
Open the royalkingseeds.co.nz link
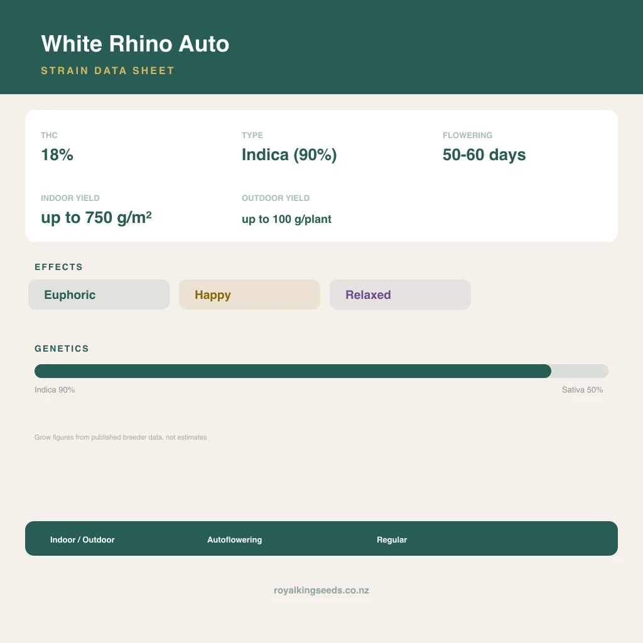point(321,590)
